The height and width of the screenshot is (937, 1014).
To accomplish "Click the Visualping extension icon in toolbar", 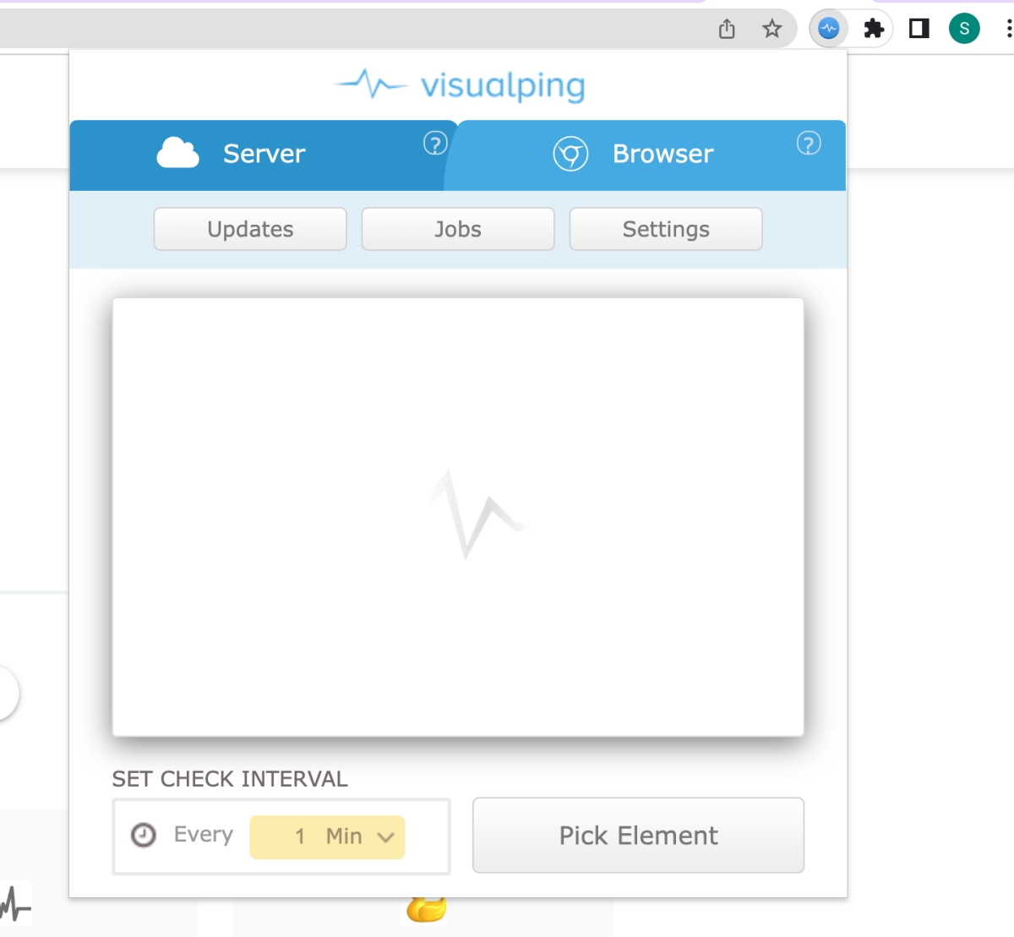I will 829,29.
